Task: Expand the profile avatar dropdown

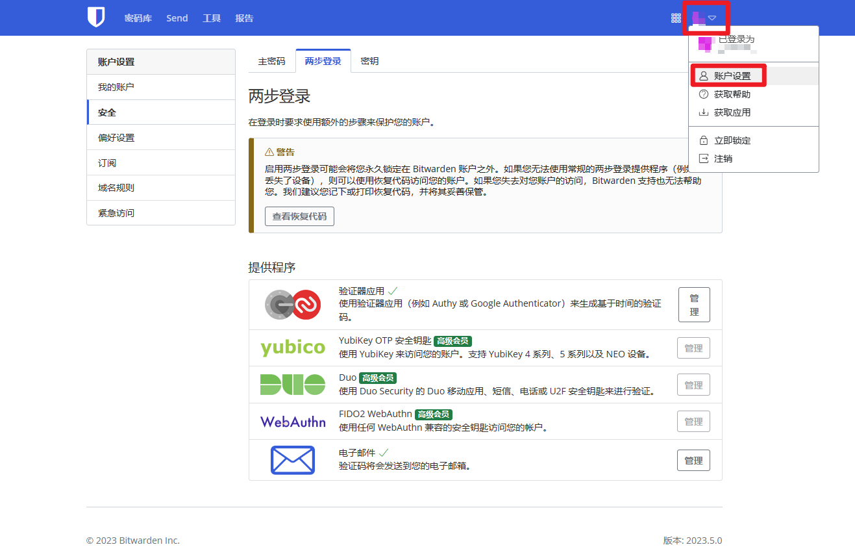Action: [x=704, y=18]
